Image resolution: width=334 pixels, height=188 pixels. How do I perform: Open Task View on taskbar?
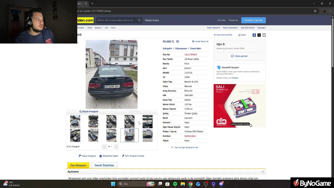tap(160, 184)
